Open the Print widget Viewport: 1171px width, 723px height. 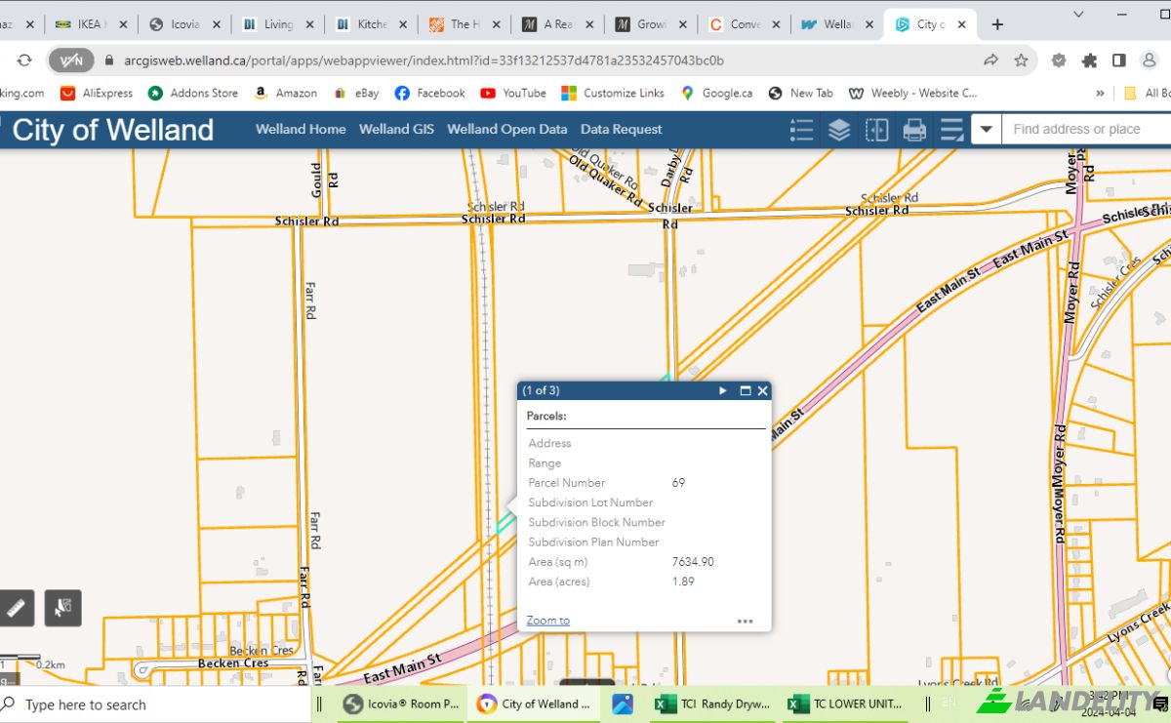914,129
